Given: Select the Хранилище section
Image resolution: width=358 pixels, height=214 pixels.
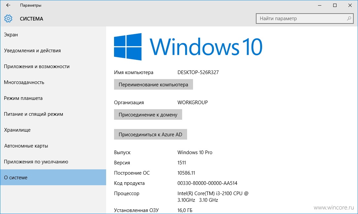Looking at the screenshot, I should [53, 130].
